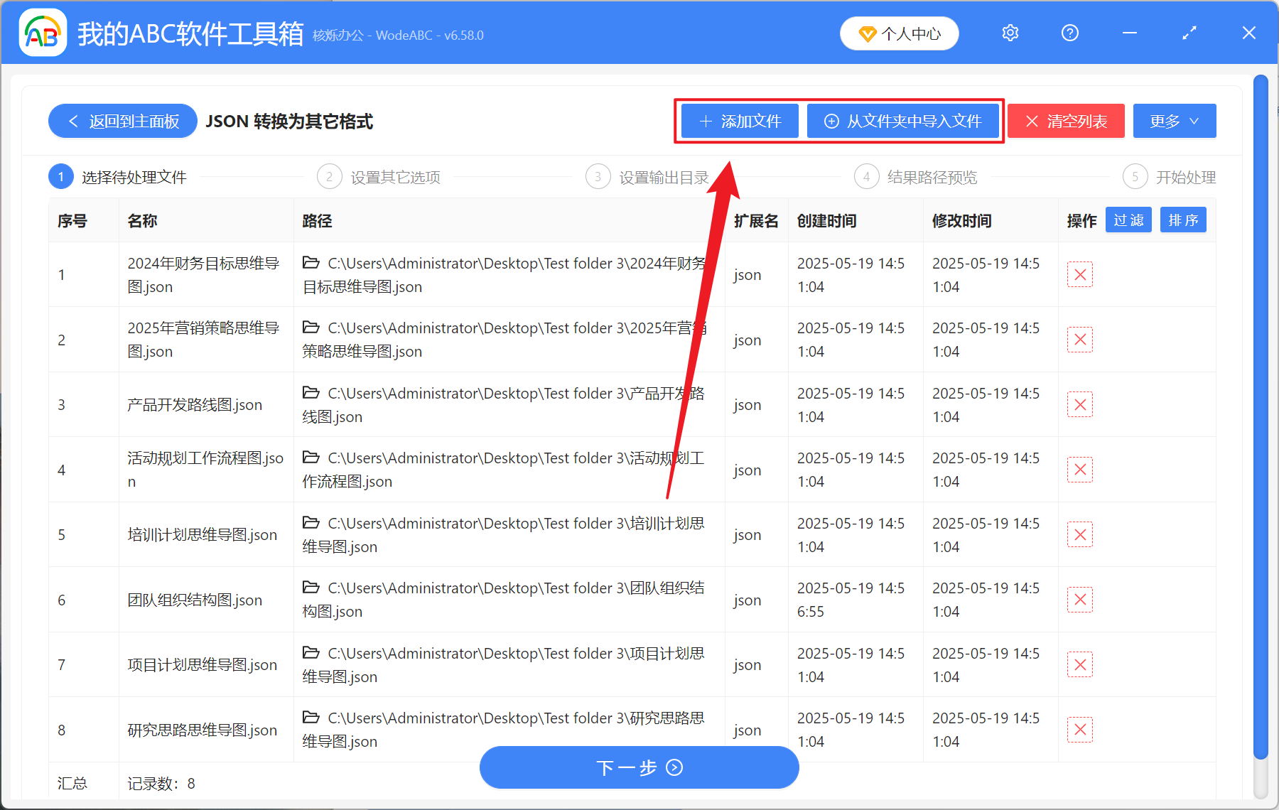Click the AB logo in the top-left corner

[x=43, y=33]
